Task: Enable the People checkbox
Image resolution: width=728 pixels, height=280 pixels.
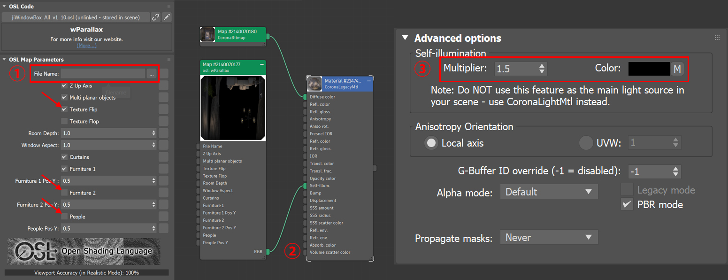Action: (64, 217)
